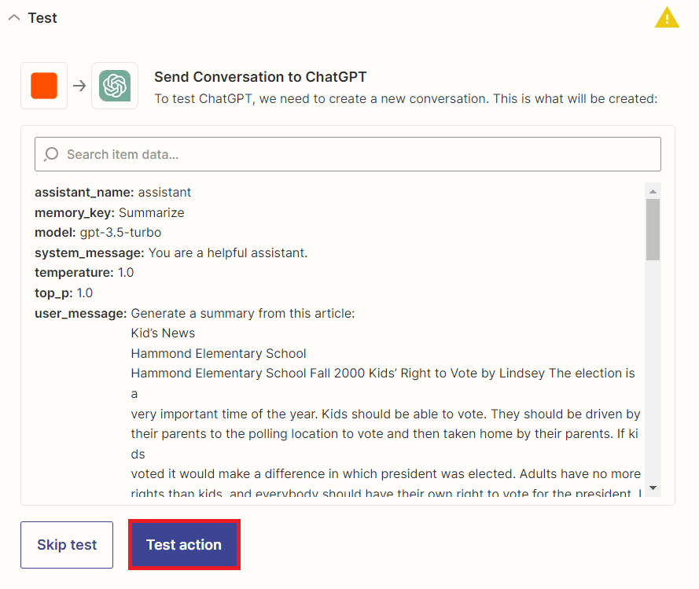Click the upward scroll arrow on the data panel

(x=653, y=190)
